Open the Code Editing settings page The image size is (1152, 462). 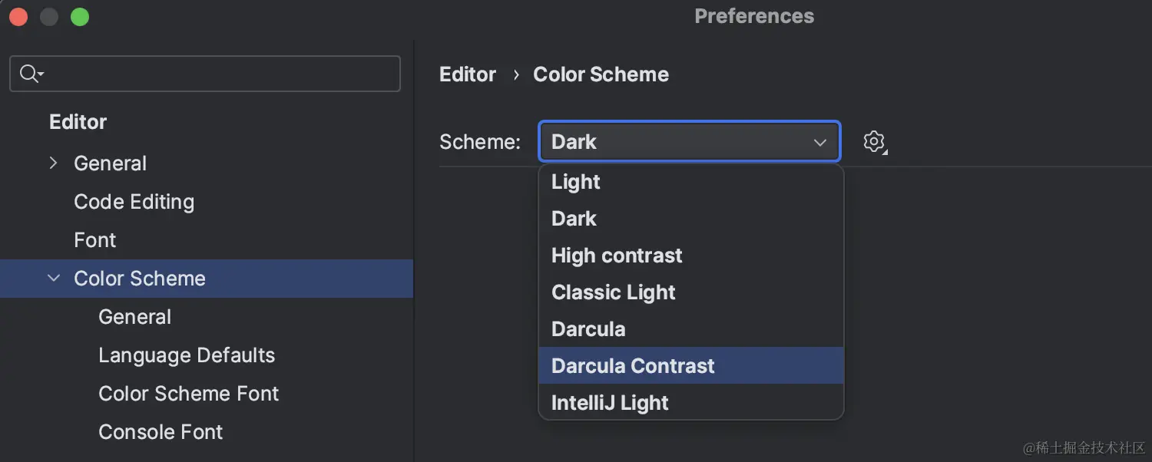[x=134, y=202]
